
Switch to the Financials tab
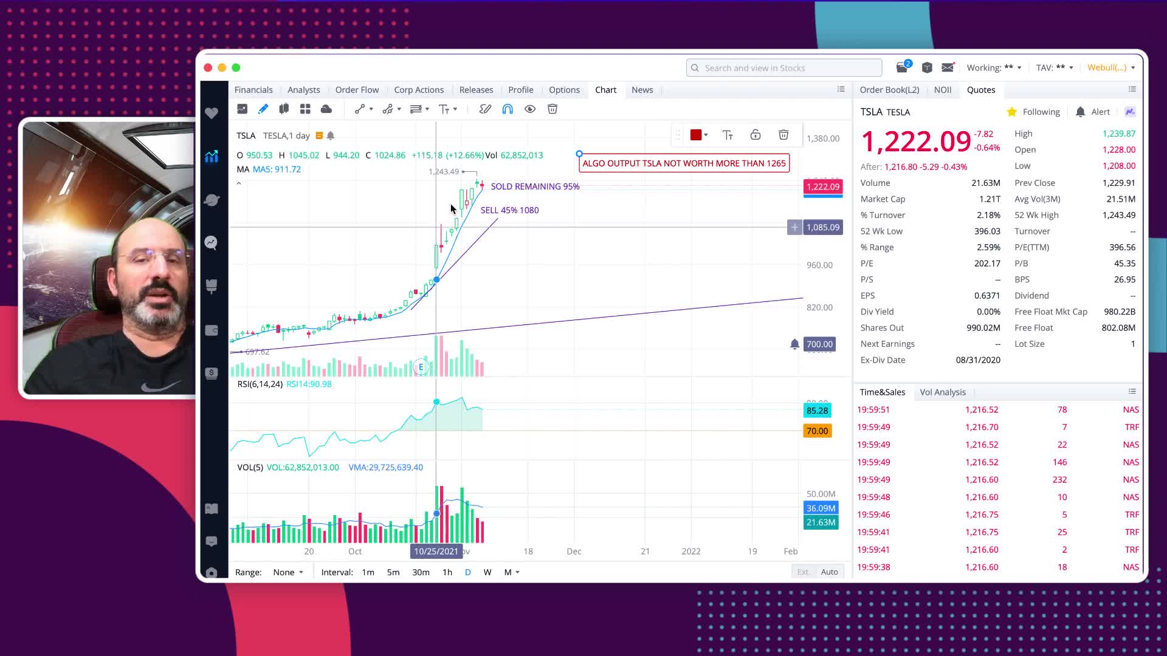point(253,90)
